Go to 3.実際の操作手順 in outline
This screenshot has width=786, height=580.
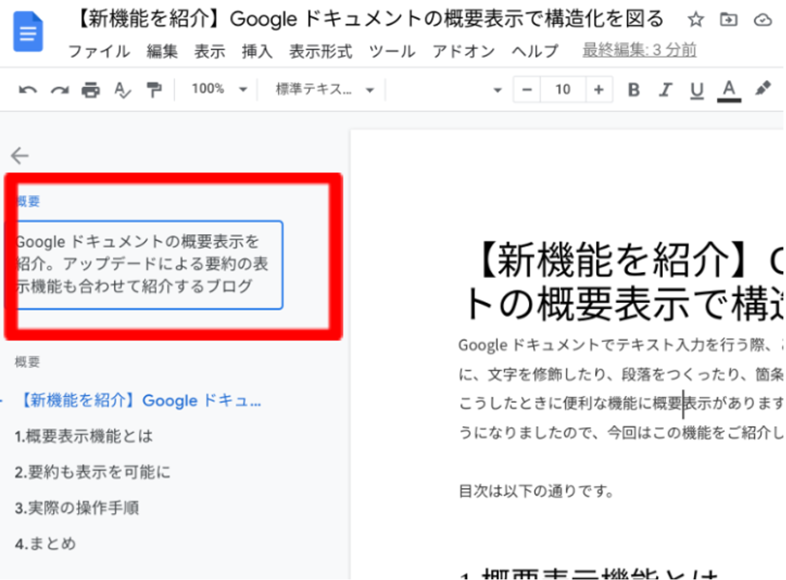[x=77, y=508]
